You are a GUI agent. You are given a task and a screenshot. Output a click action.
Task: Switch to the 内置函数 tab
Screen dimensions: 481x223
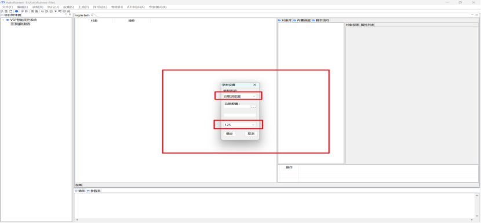click(302, 20)
